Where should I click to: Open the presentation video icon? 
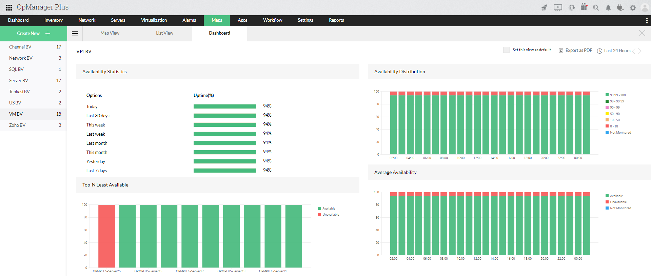coord(558,7)
